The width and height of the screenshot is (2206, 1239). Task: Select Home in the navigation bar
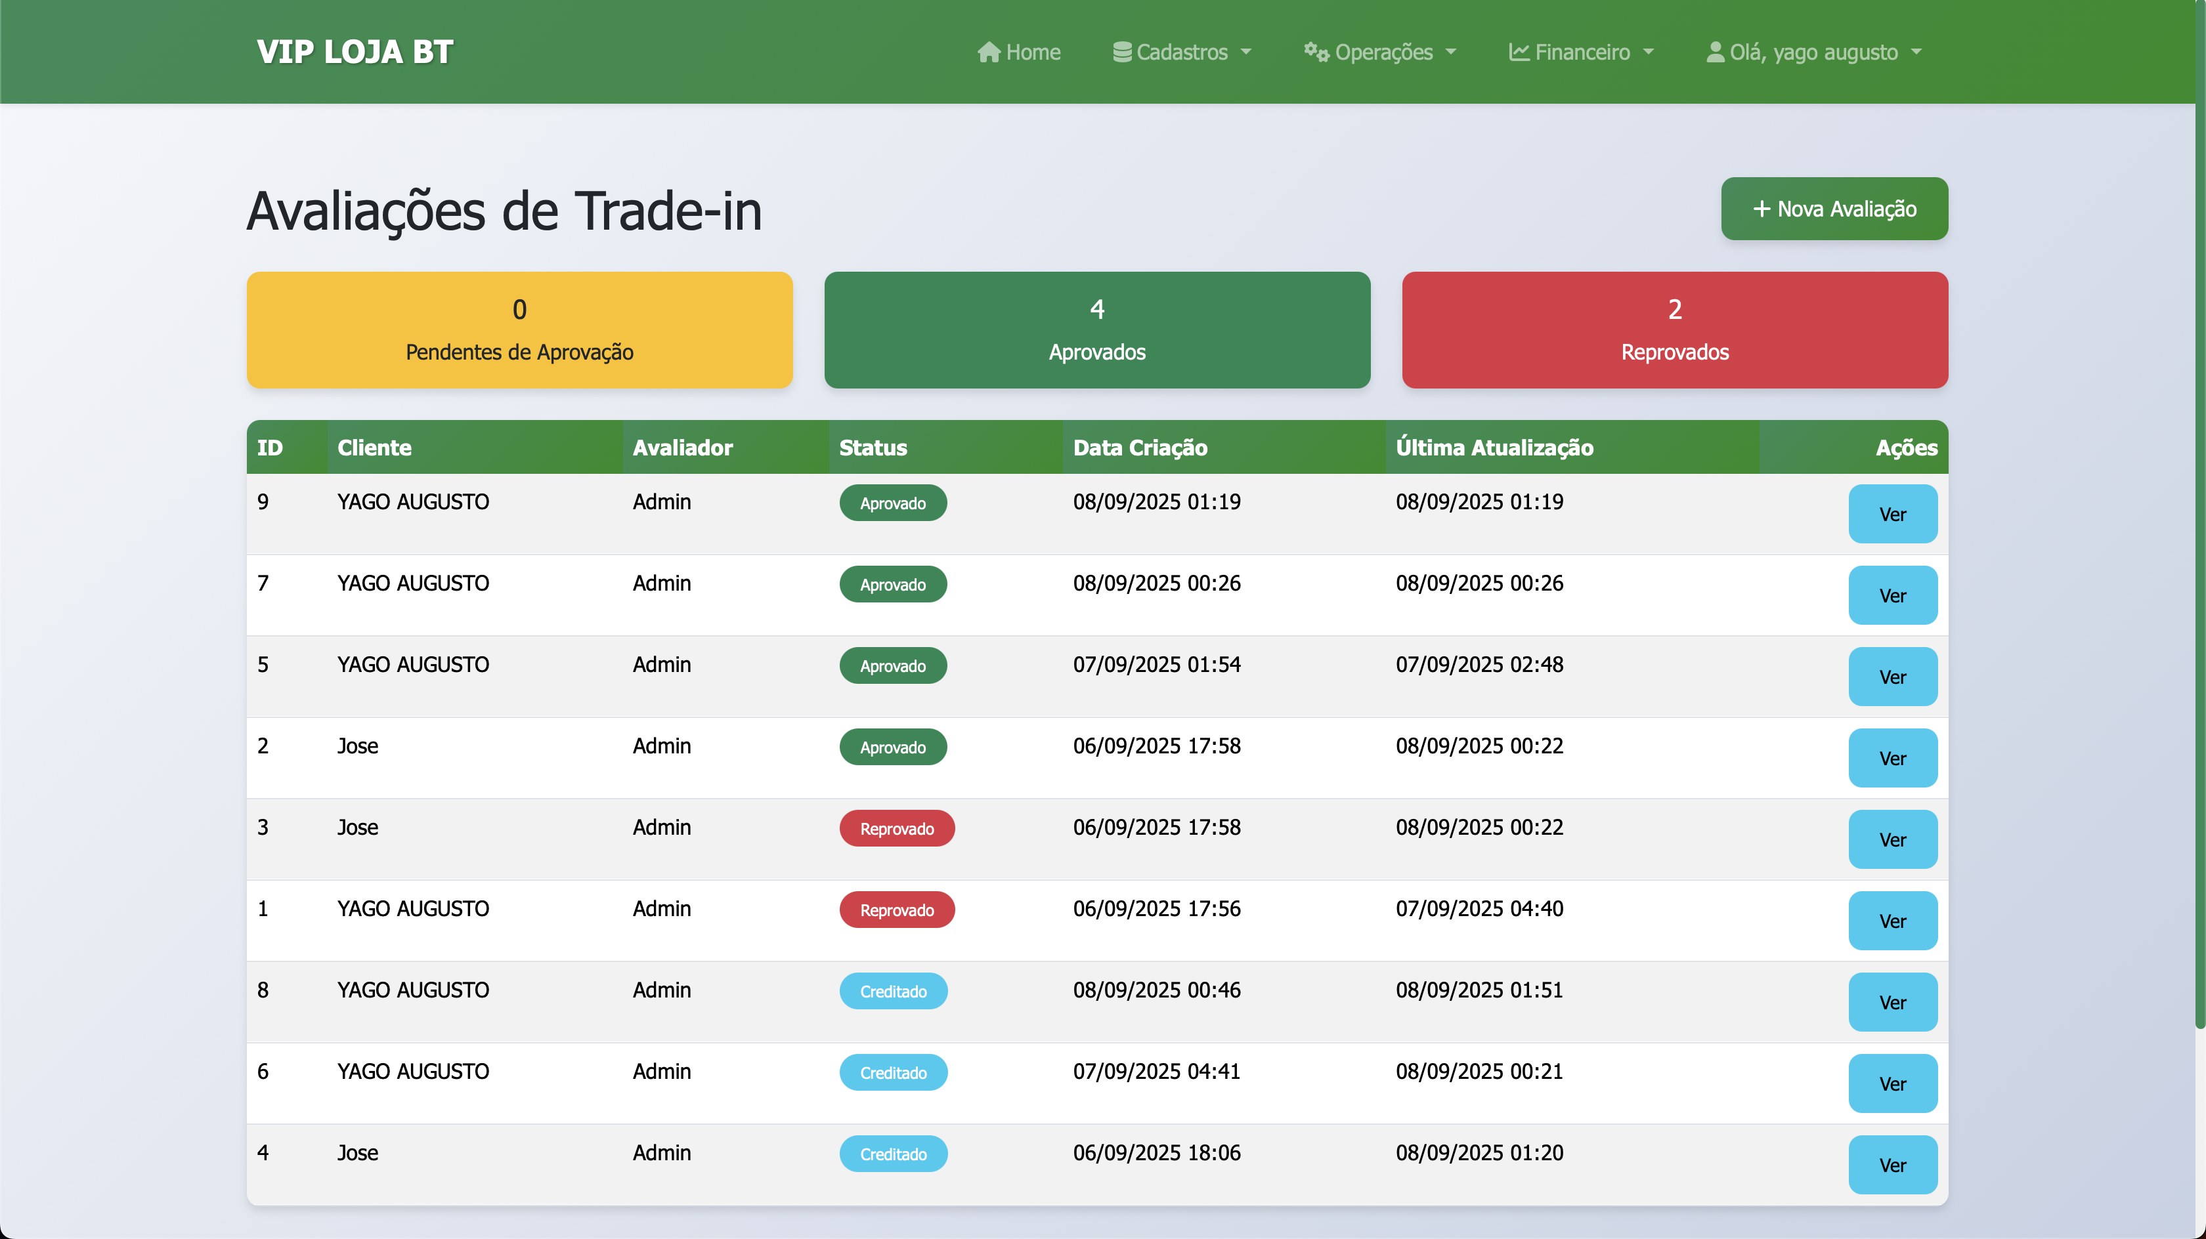pyautogui.click(x=1019, y=51)
